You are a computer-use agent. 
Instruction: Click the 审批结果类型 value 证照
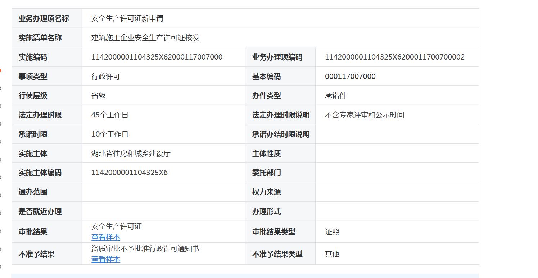332,232
